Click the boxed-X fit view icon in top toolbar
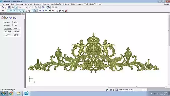 click(x=16, y=7)
